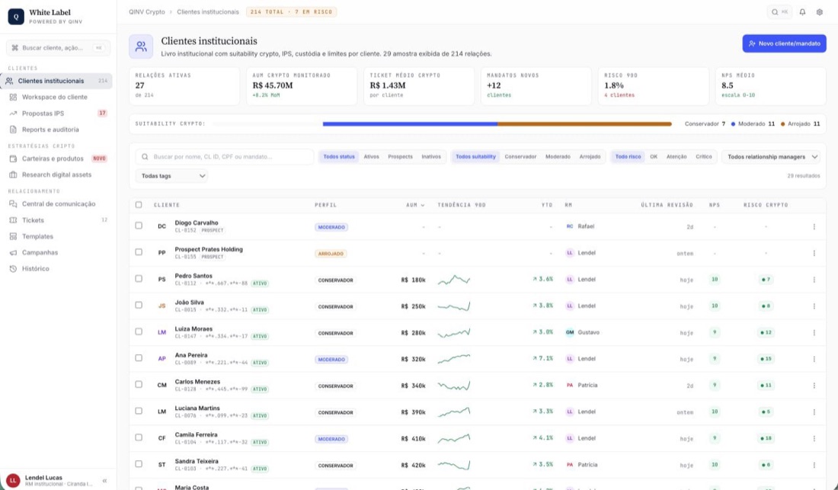Filter status by Inativos
Image resolution: width=838 pixels, height=490 pixels.
click(x=431, y=156)
